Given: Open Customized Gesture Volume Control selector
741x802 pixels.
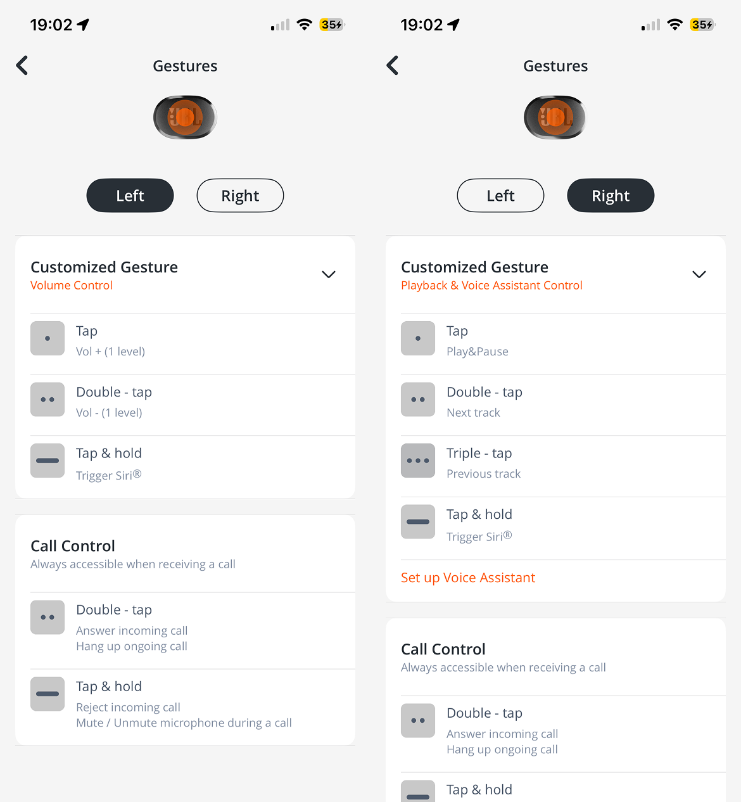Looking at the screenshot, I should point(104,275).
